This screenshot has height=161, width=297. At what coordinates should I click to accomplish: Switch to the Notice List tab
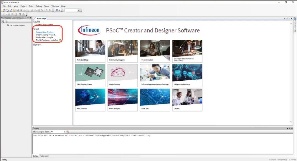coord(44,156)
